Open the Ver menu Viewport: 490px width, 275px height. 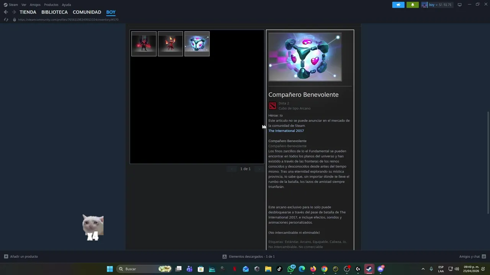(x=24, y=5)
